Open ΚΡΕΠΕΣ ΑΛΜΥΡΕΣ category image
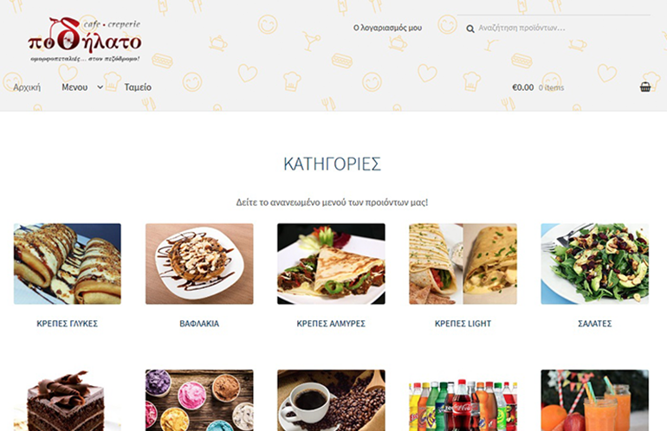 click(x=331, y=263)
